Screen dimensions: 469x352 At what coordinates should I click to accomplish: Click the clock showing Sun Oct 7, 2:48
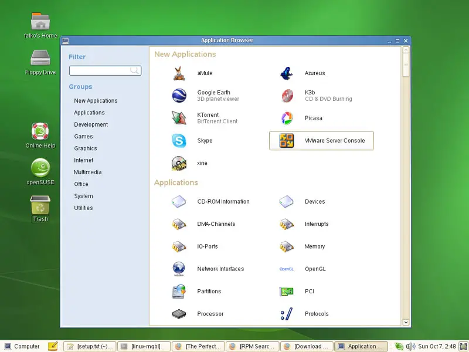coord(437,346)
